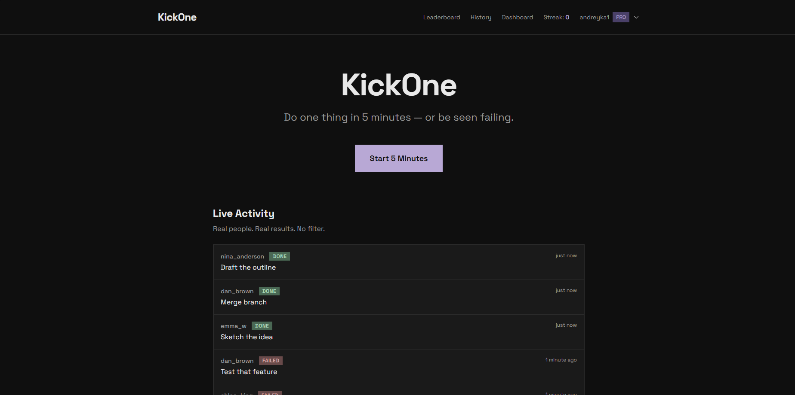Click the DONE badge on emma_w's task

pyautogui.click(x=262, y=325)
